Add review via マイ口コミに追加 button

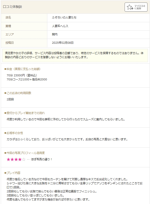point(136,7)
